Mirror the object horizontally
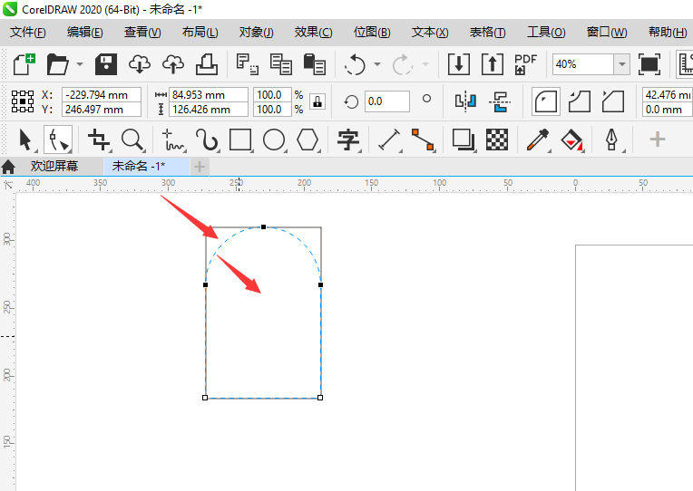The width and height of the screenshot is (693, 491). tap(465, 101)
